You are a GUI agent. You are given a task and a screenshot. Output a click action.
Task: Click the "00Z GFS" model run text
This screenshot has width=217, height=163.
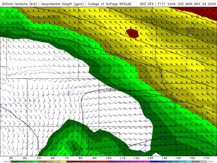click(147, 4)
